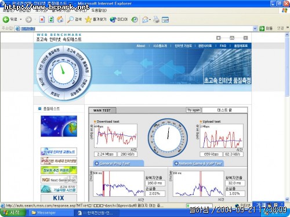The width and height of the screenshot is (290, 217).
Task: Open the Help menu in menu bar
Action: click(99, 10)
